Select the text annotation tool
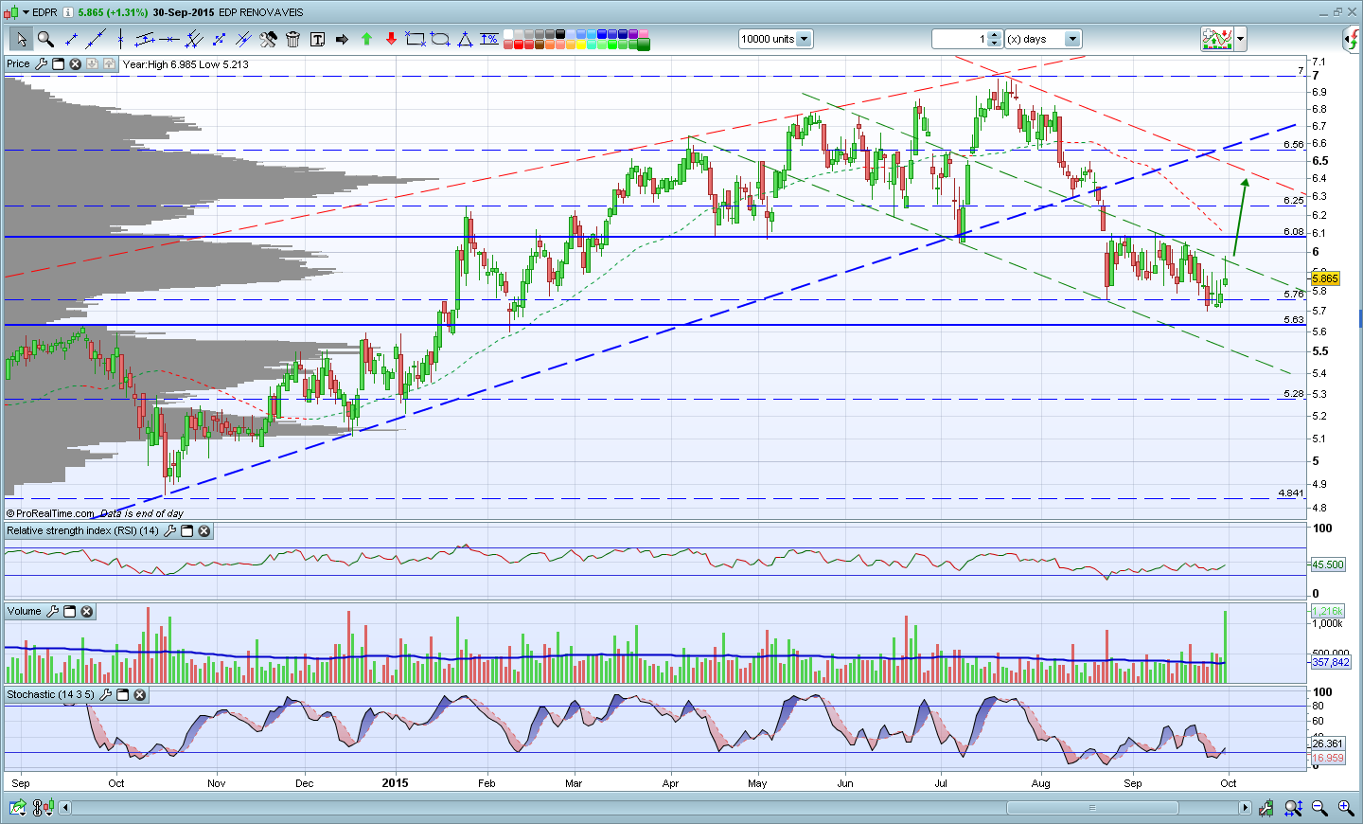1363x824 pixels. click(317, 39)
